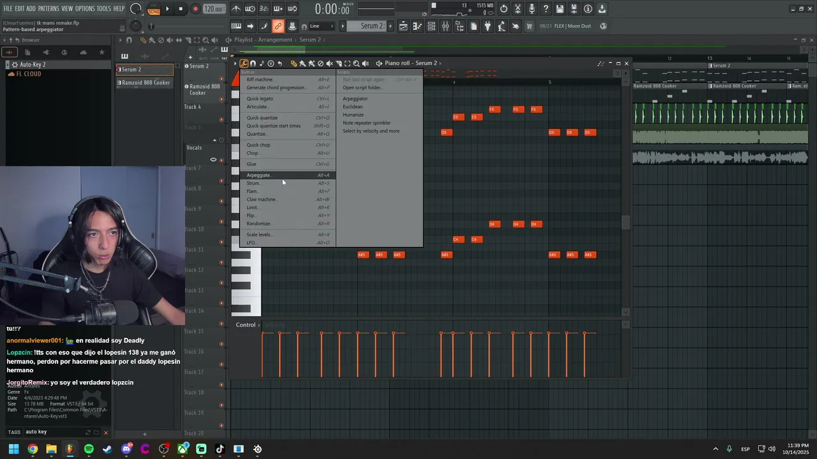
Task: Mute the Vocals track toggle
Action: 221,159
